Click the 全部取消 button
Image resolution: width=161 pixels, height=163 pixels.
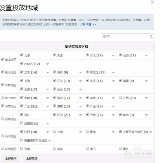[x=32, y=158]
